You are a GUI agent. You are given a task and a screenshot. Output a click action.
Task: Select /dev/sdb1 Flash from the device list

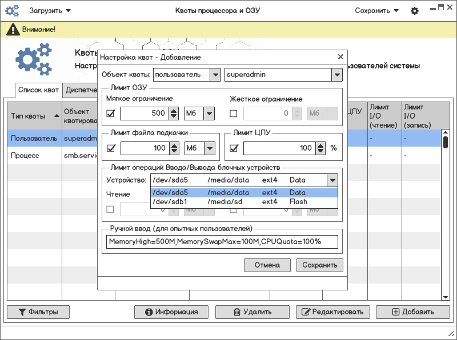click(x=244, y=201)
